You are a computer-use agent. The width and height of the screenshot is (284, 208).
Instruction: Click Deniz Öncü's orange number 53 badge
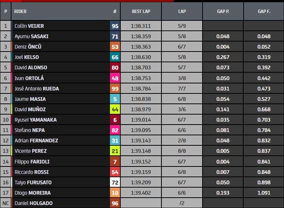point(115,47)
